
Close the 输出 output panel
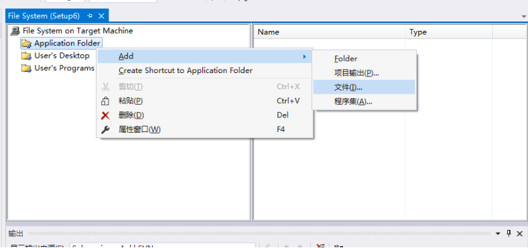coord(519,233)
